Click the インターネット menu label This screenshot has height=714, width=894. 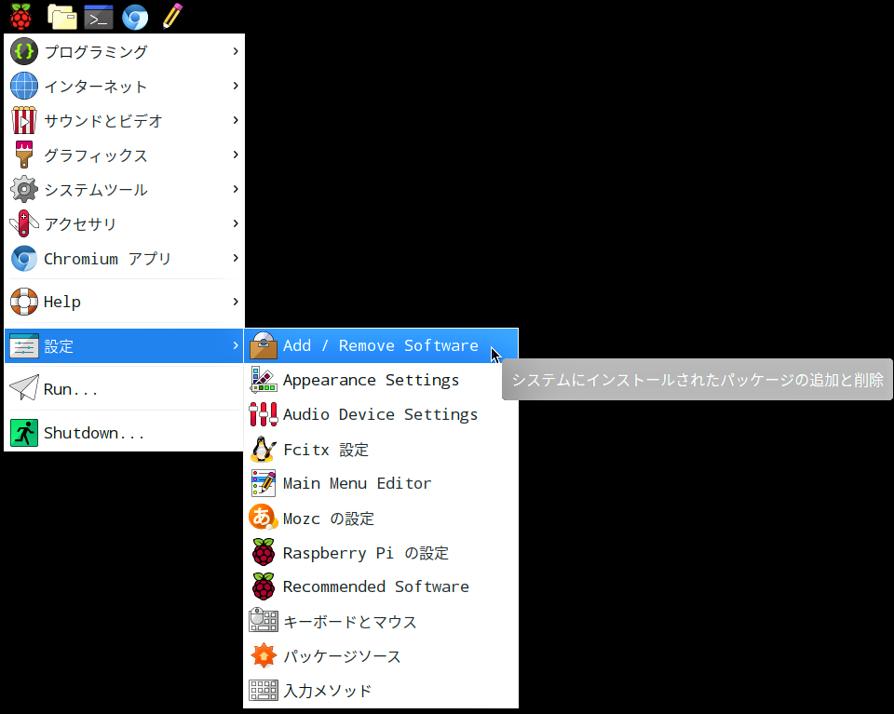[x=96, y=86]
